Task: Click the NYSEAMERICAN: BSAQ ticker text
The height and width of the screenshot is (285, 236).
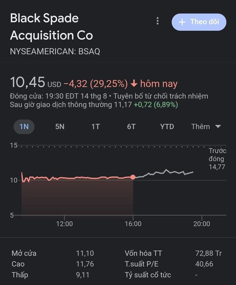Action: coord(55,51)
